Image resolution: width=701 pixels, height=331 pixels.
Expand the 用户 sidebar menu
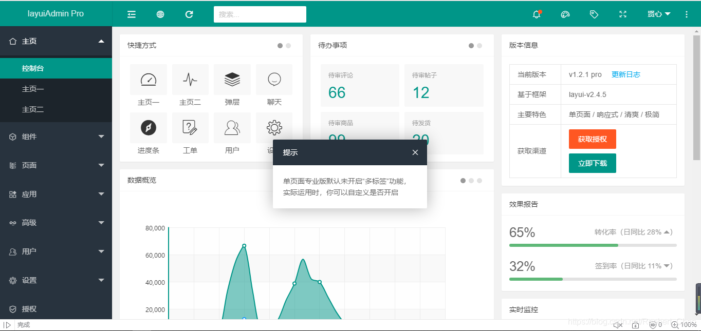(x=56, y=251)
